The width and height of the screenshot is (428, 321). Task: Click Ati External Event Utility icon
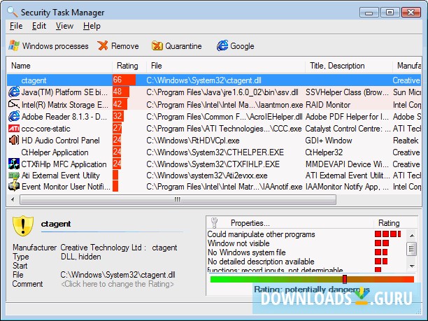(14, 176)
